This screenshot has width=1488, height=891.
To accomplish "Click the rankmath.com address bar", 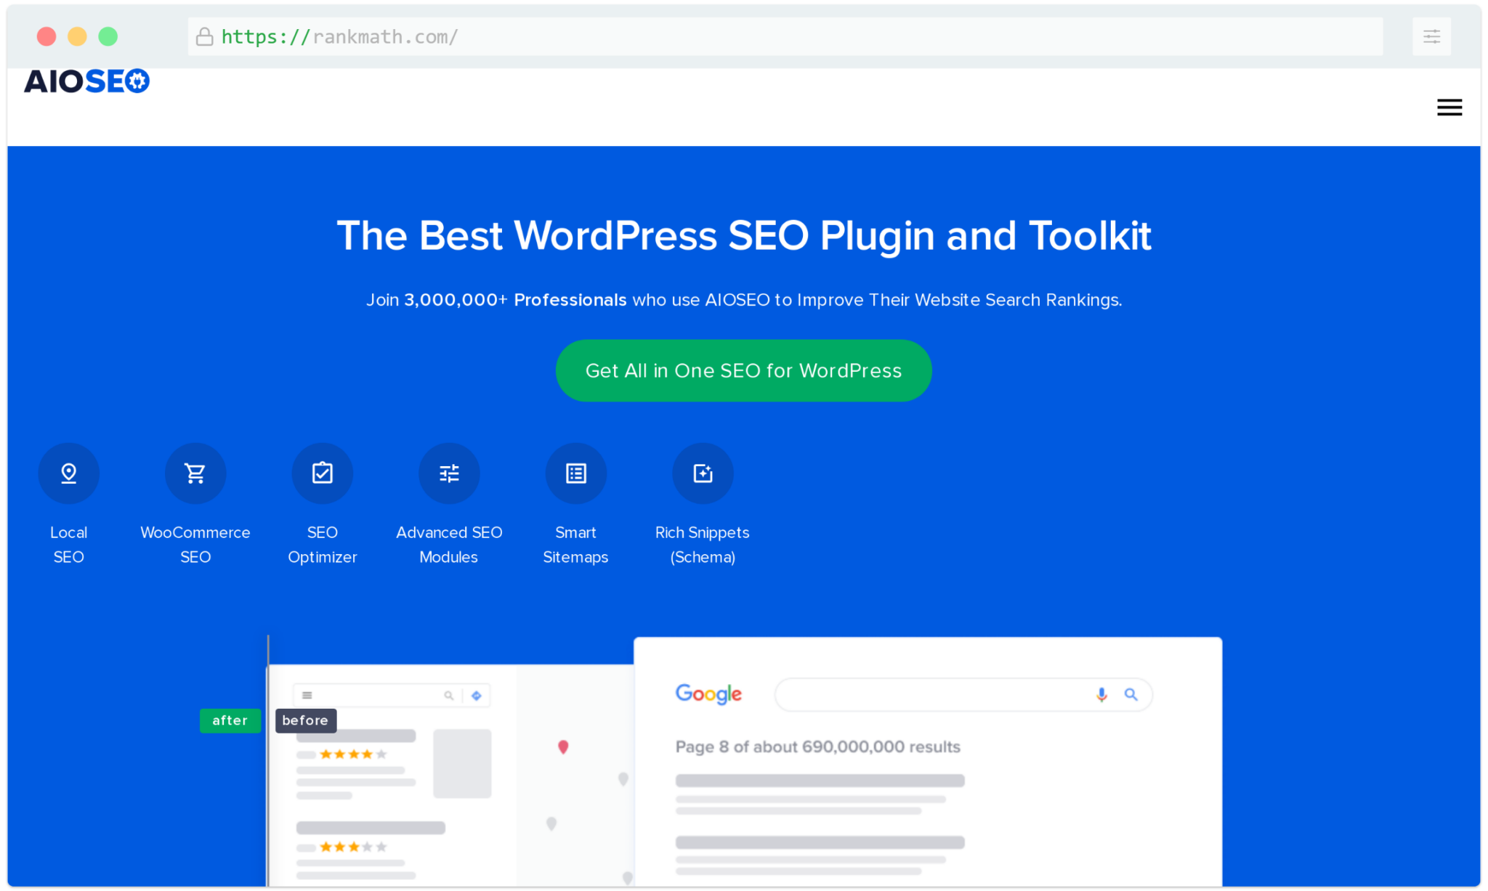I will 785,36.
